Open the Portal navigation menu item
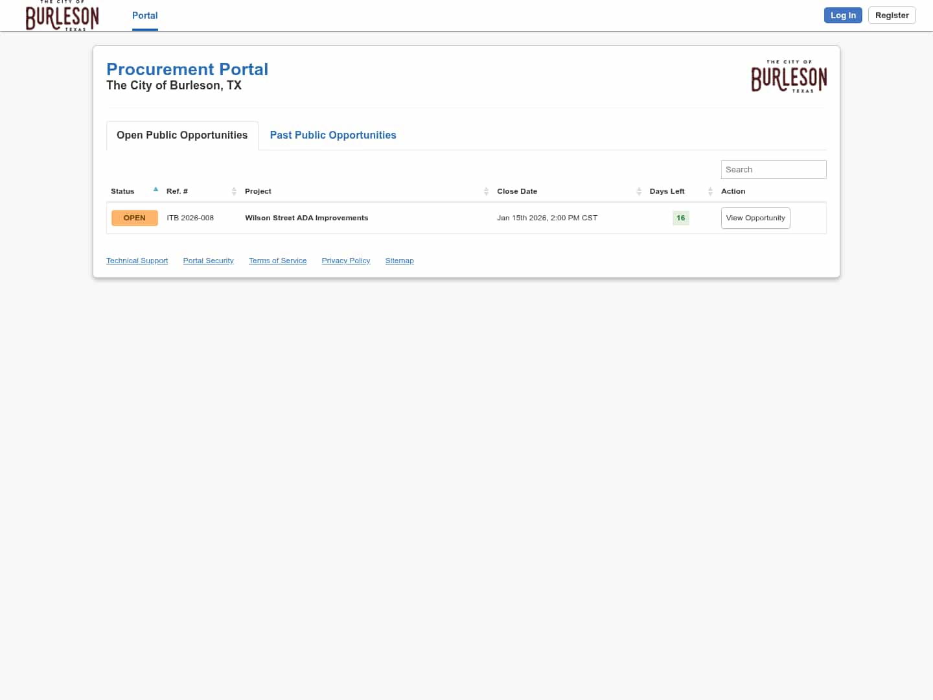The width and height of the screenshot is (933, 700). coord(144,16)
